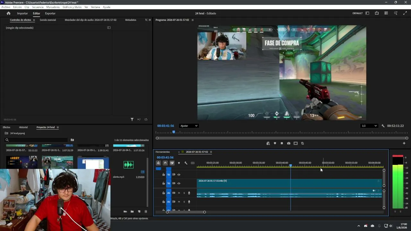The height and width of the screenshot is (231, 411).
Task: Open the Secuencia menu
Action: coord(38,7)
